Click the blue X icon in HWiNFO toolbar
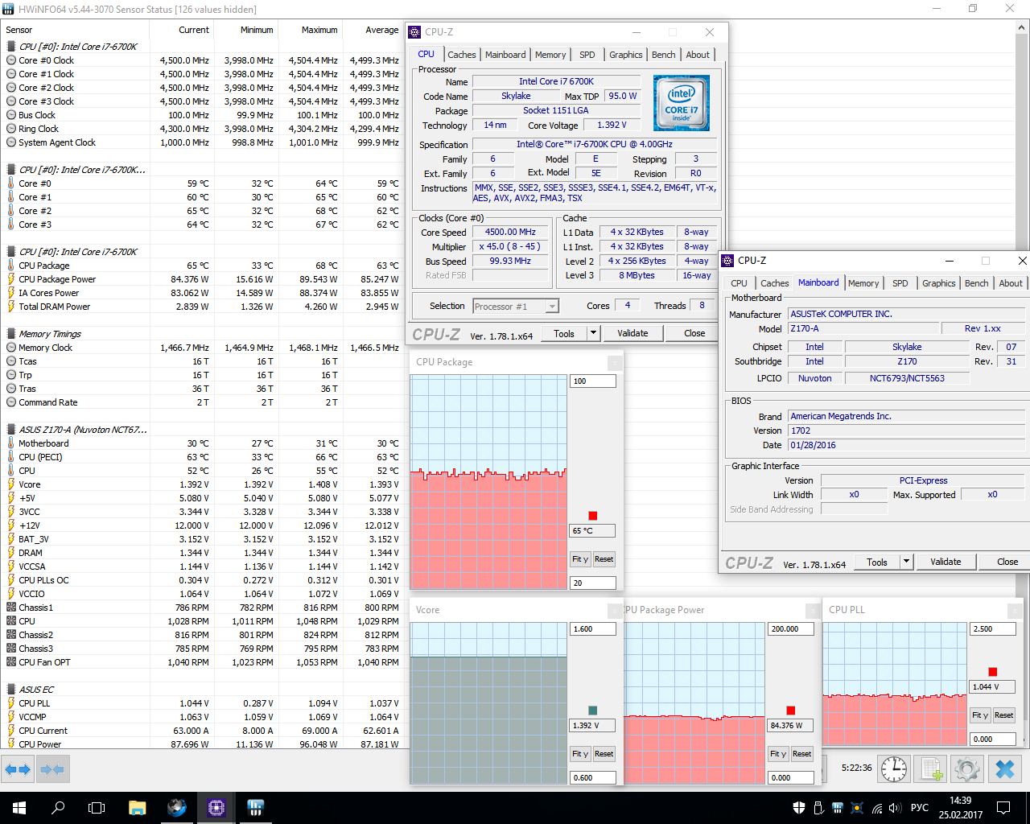 (x=1005, y=769)
